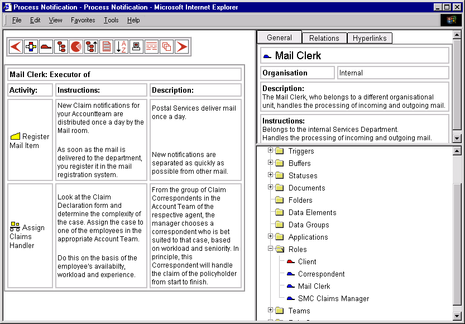Click the red hat role icon in toolbar

pyautogui.click(x=46, y=46)
